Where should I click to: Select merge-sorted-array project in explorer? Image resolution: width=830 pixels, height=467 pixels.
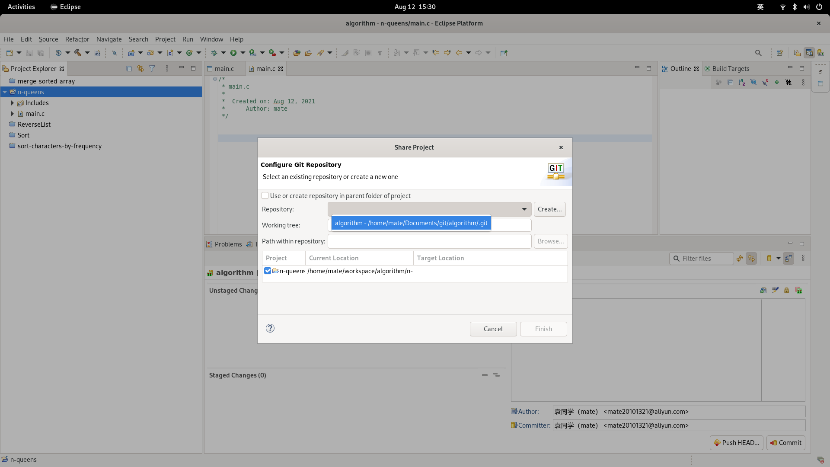click(46, 81)
